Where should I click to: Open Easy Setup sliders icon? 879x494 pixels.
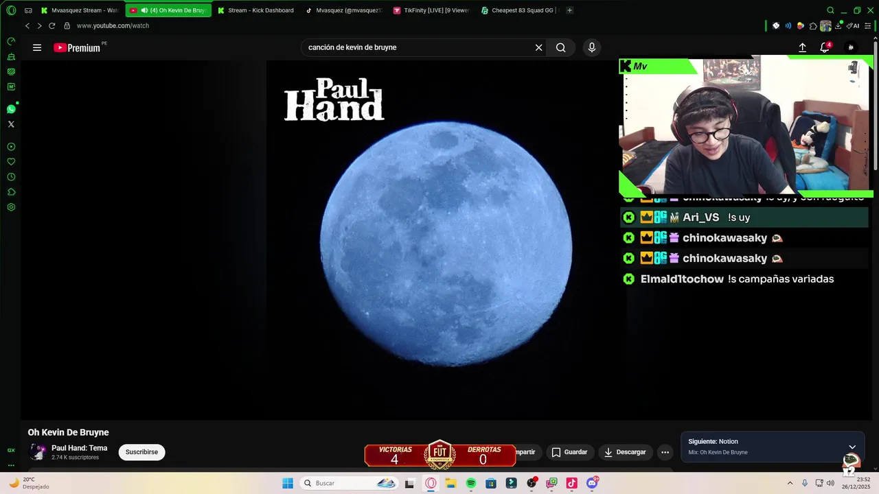[x=868, y=26]
